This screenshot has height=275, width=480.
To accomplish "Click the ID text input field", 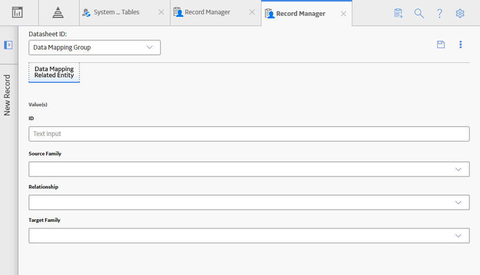I will (x=249, y=134).
